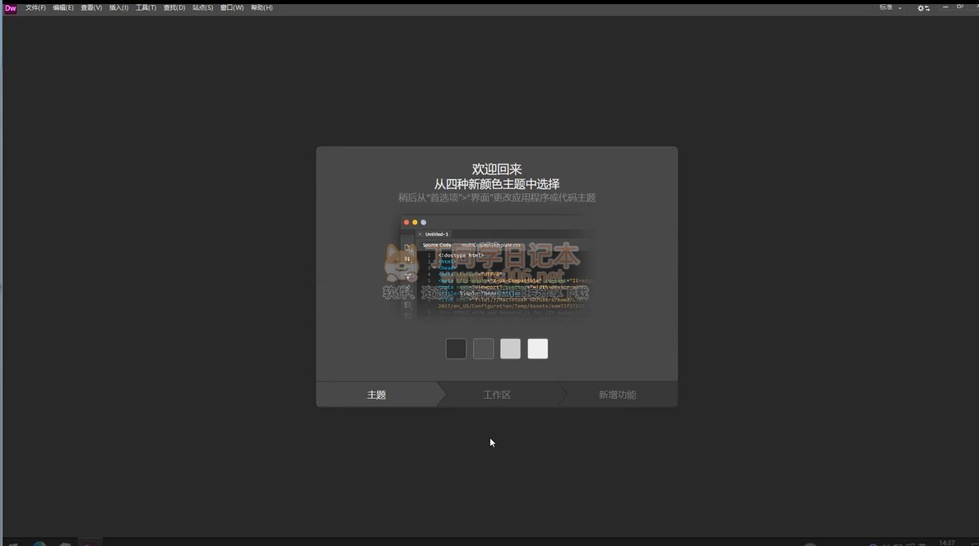Choose the darkest color theme swatch

click(x=456, y=349)
